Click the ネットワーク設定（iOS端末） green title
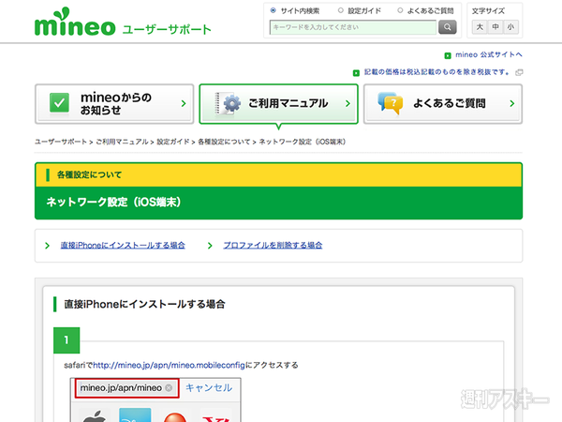Viewport: 562px width, 422px height. 113,202
